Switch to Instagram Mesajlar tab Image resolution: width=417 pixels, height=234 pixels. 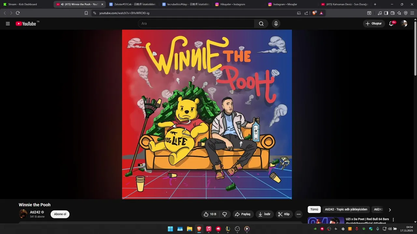pos(292,4)
